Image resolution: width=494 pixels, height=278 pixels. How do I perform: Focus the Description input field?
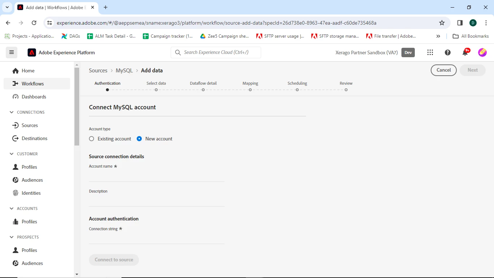157,201
